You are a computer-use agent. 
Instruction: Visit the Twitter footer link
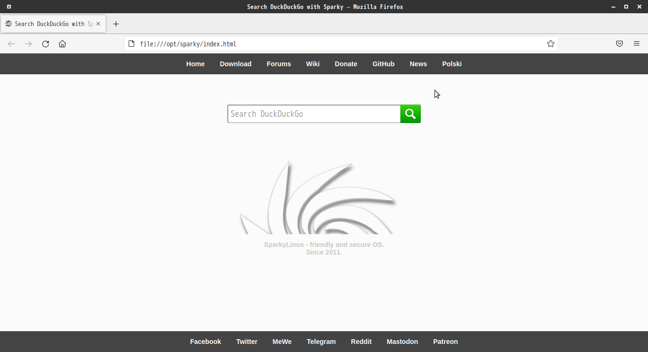pyautogui.click(x=247, y=342)
